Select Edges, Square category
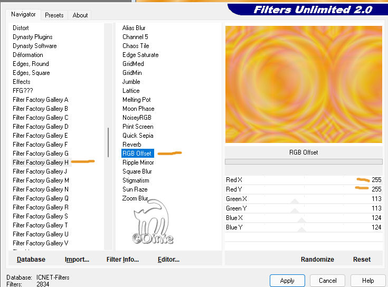This screenshot has height=287, width=388. 31,73
